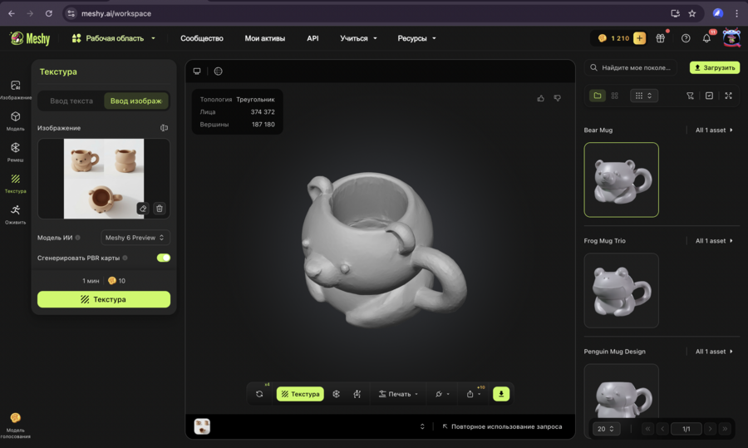Switch assets panel to folder view
Screen dimensions: 748x448
(x=598, y=96)
